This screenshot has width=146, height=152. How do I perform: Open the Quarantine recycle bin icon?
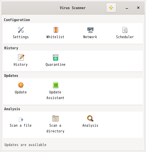click(x=56, y=57)
